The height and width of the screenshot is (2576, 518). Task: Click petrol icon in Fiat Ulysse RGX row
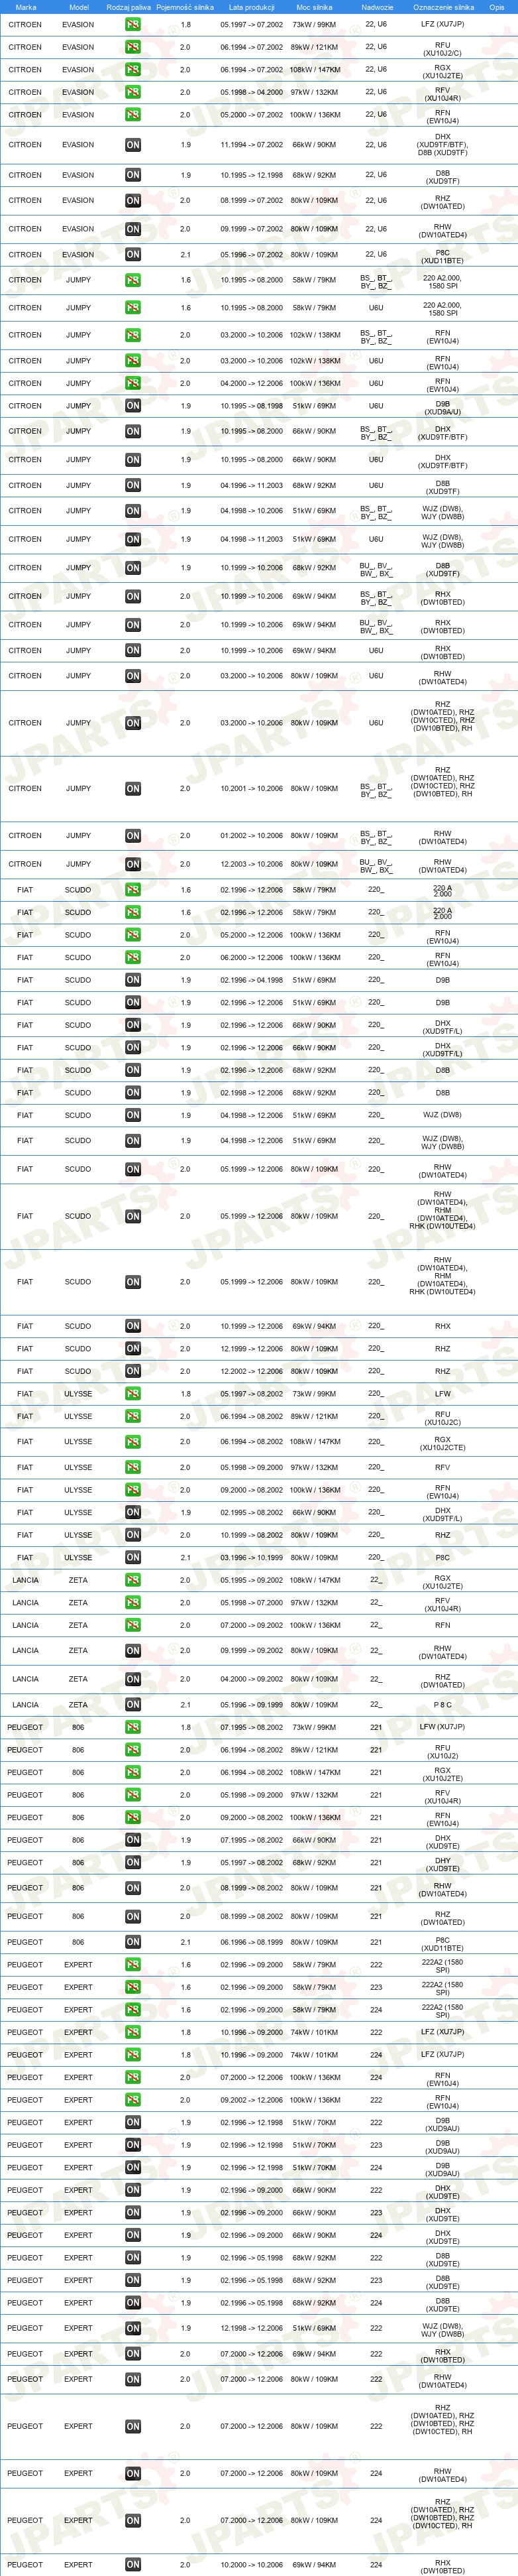pos(132,1442)
